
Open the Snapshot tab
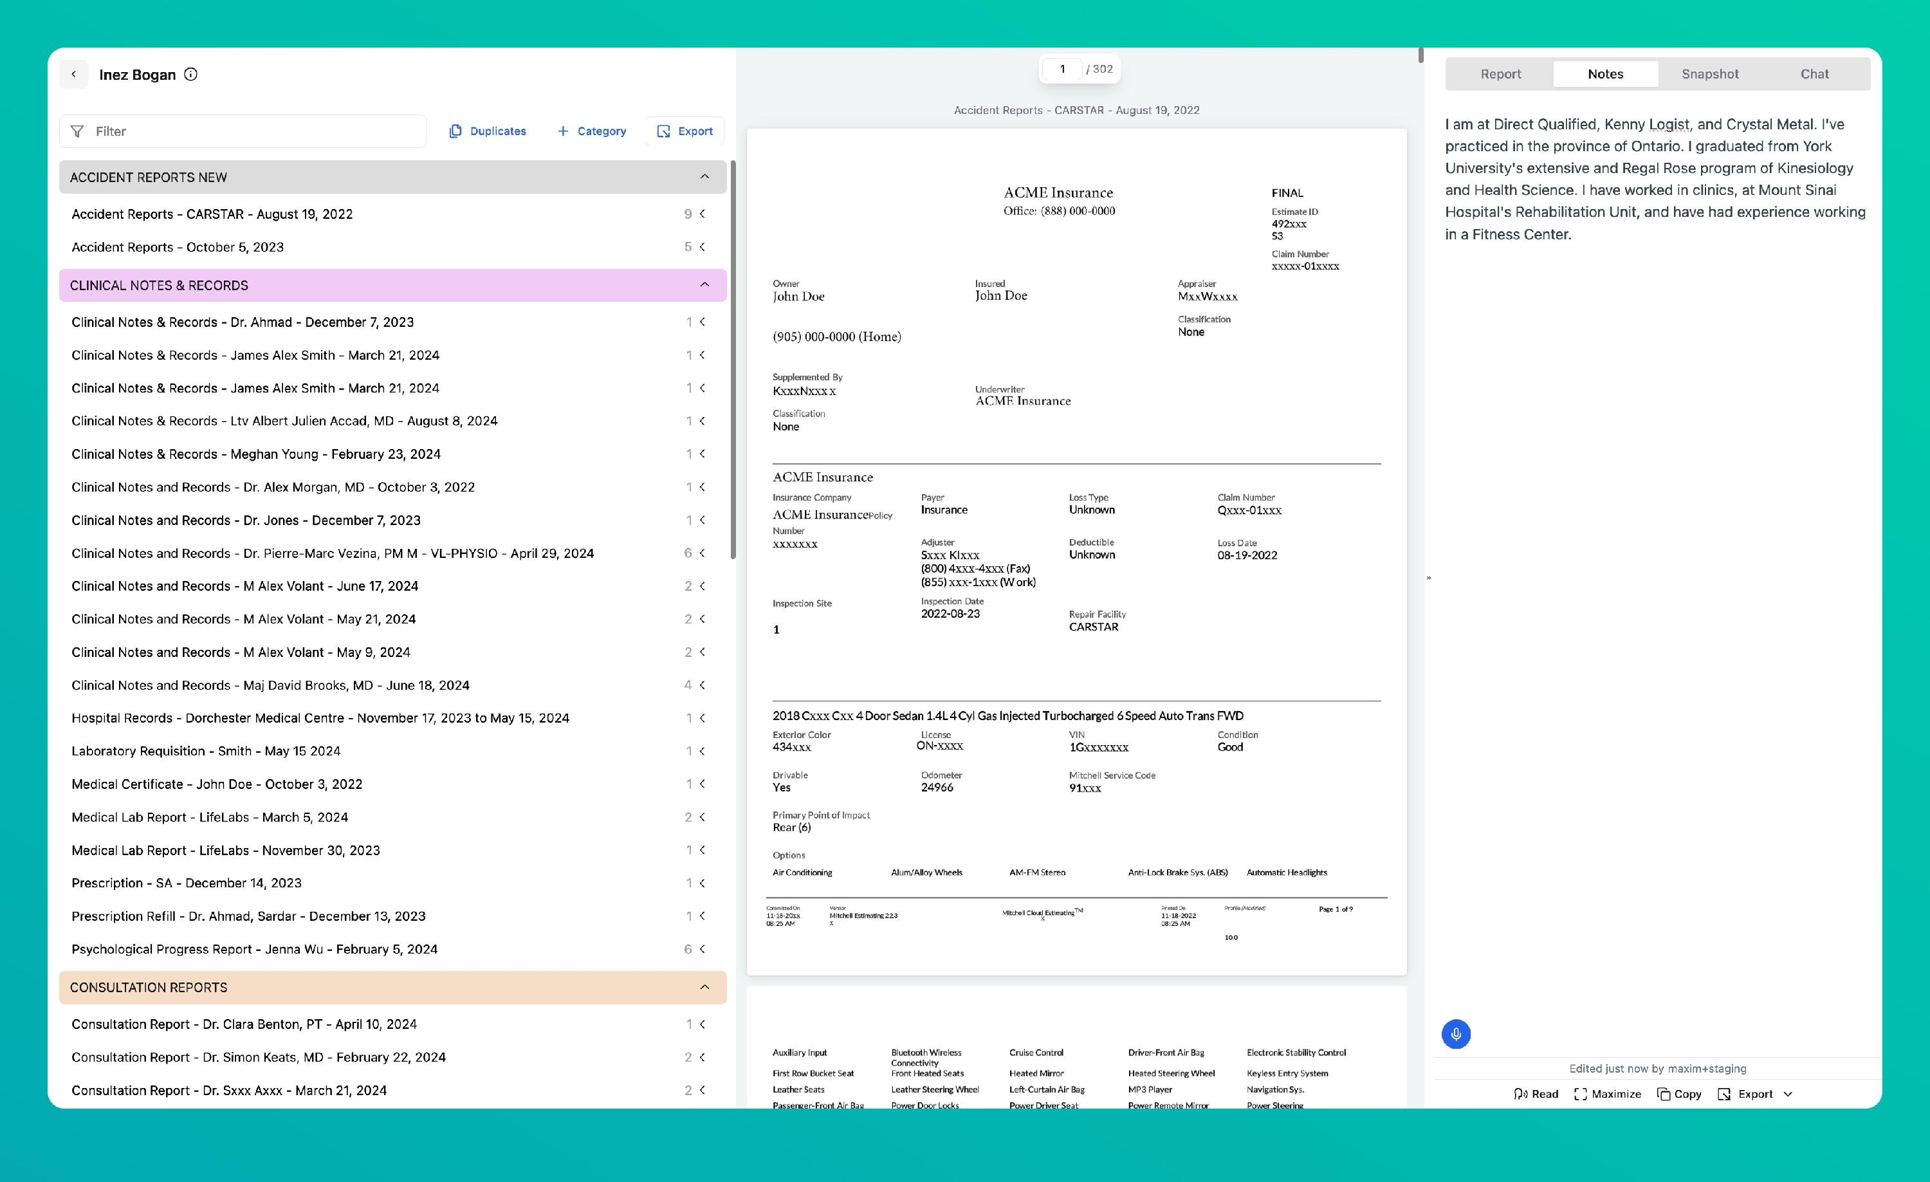(1709, 73)
